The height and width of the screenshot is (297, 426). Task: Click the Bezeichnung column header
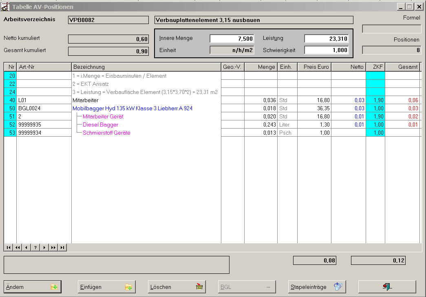coord(146,67)
